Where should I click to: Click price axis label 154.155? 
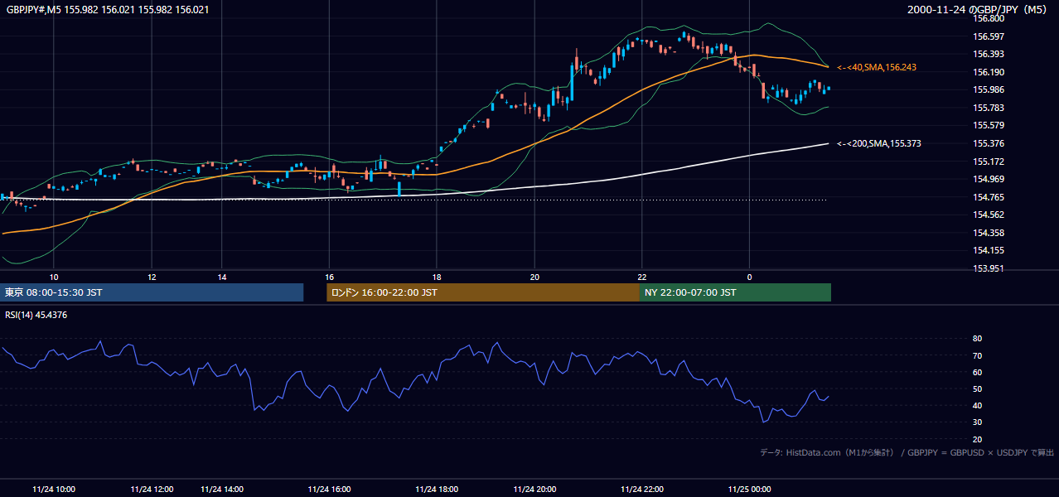click(x=989, y=250)
